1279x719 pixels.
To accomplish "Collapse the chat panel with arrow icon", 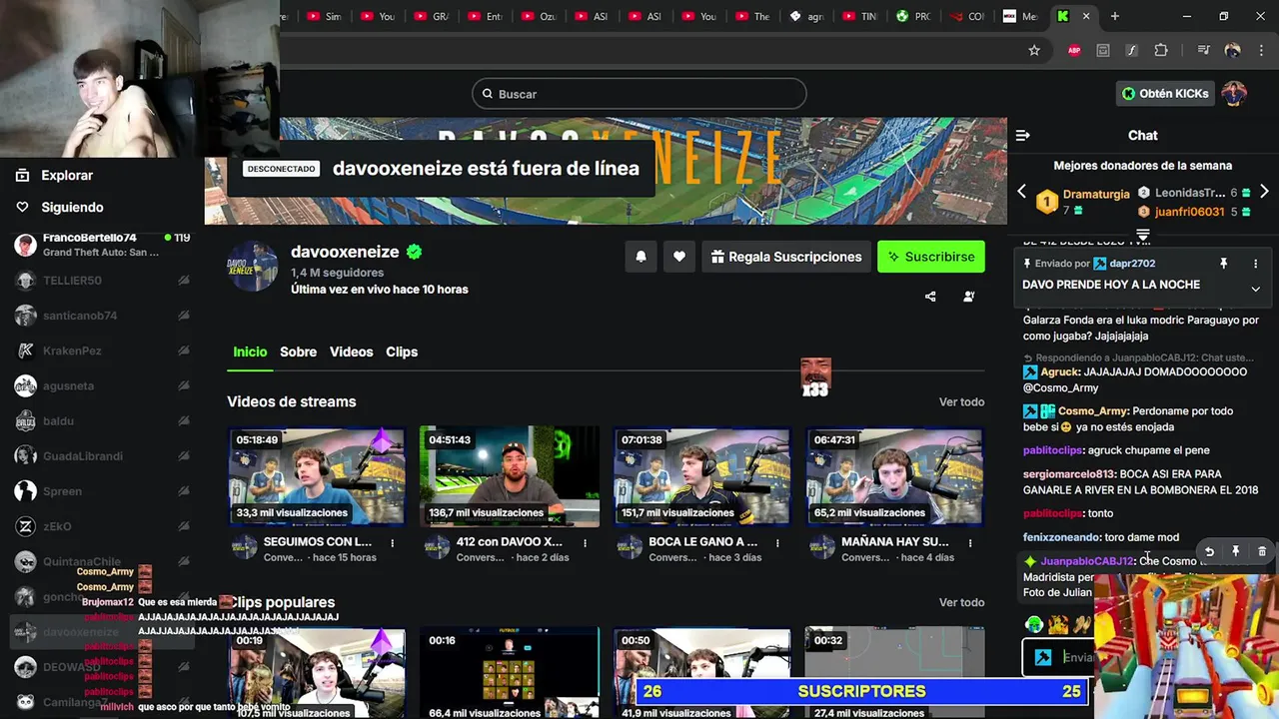I will point(1023,135).
